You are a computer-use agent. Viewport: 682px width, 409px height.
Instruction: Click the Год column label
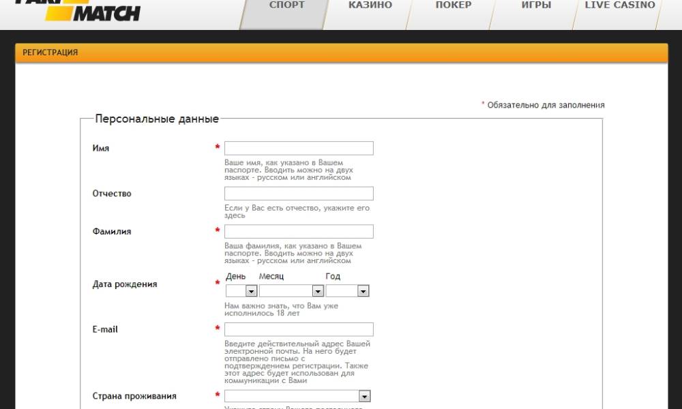(x=333, y=277)
